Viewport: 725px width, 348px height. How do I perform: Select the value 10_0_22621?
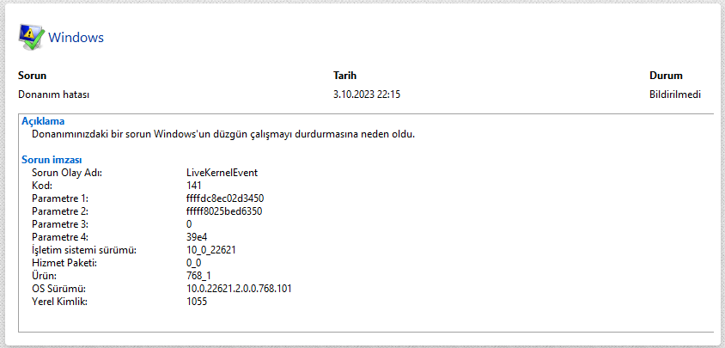point(211,250)
